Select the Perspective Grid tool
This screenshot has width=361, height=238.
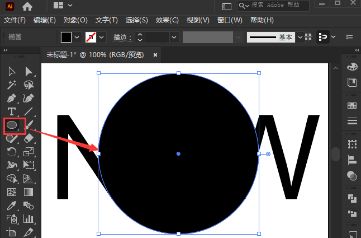pos(28,179)
